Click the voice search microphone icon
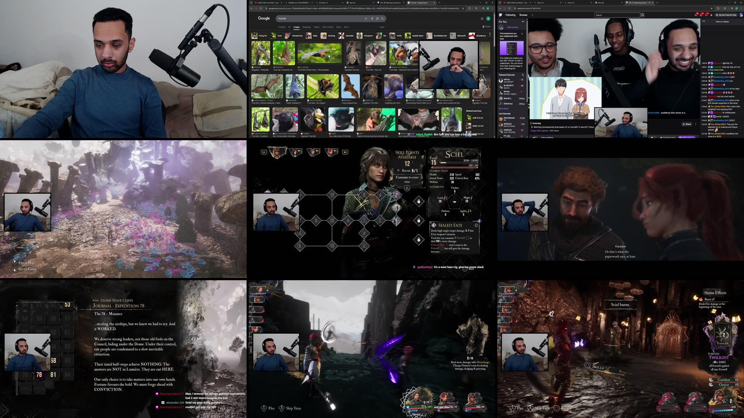Viewport: 744px width, 418px height. [x=372, y=18]
